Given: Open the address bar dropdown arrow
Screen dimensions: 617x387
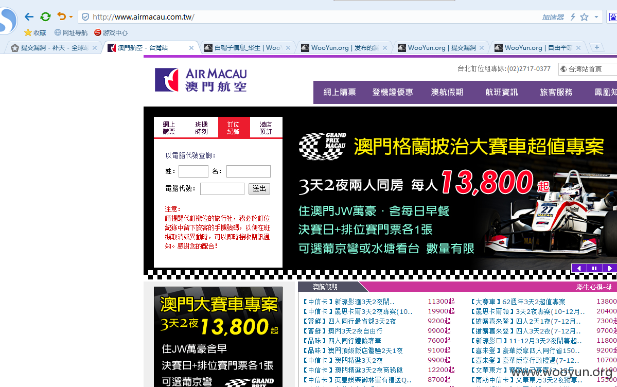Looking at the screenshot, I should pos(596,17).
